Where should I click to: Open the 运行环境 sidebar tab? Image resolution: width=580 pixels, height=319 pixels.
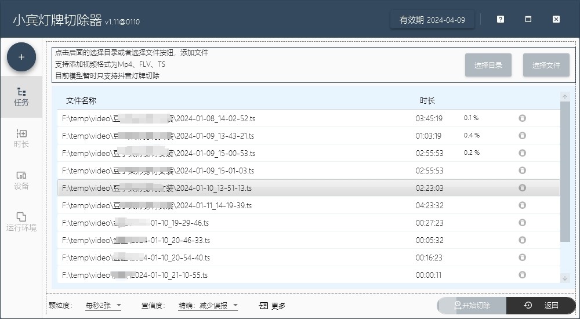[21, 222]
